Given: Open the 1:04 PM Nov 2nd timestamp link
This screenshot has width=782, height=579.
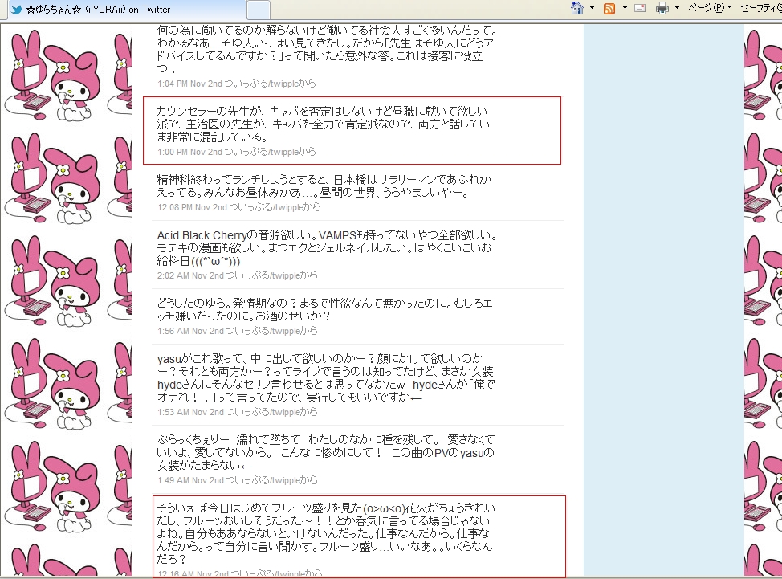Looking at the screenshot, I should coord(189,84).
